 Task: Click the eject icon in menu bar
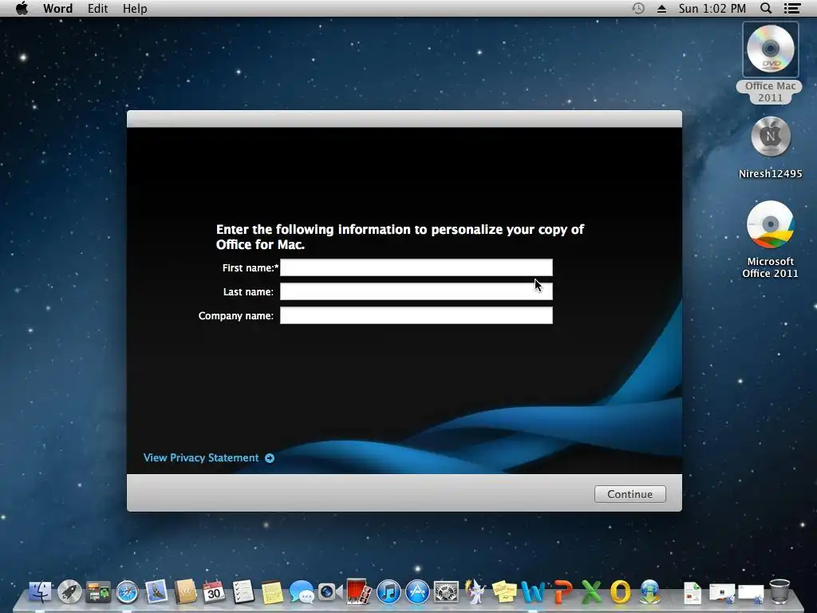(661, 8)
